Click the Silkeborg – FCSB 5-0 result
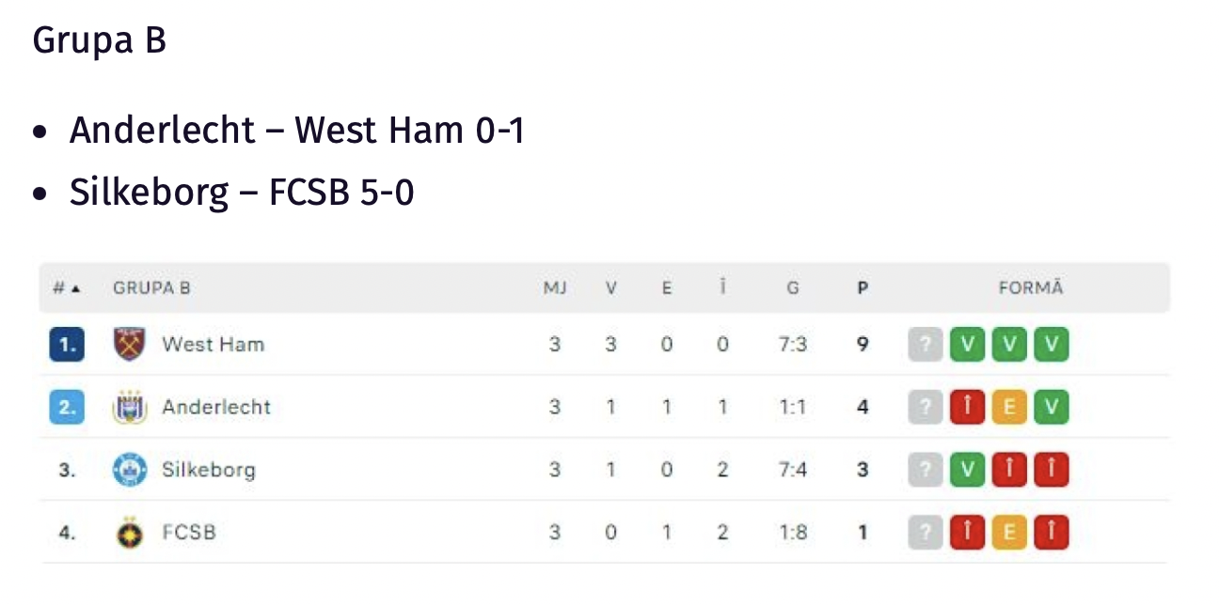Viewport: 1219px width, 605px height. [242, 193]
